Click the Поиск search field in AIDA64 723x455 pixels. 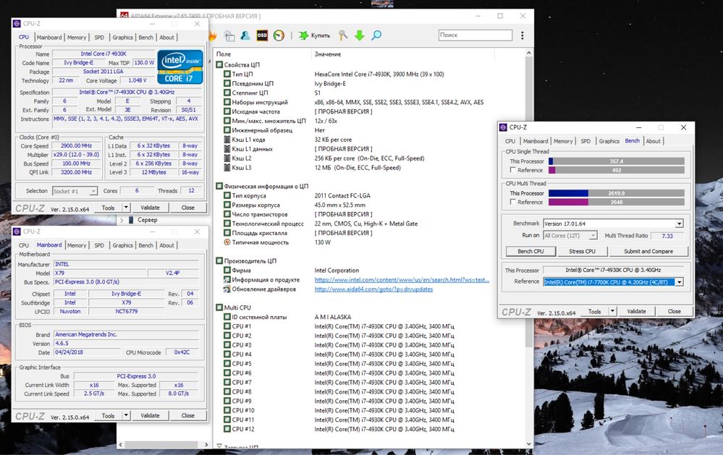click(x=475, y=35)
